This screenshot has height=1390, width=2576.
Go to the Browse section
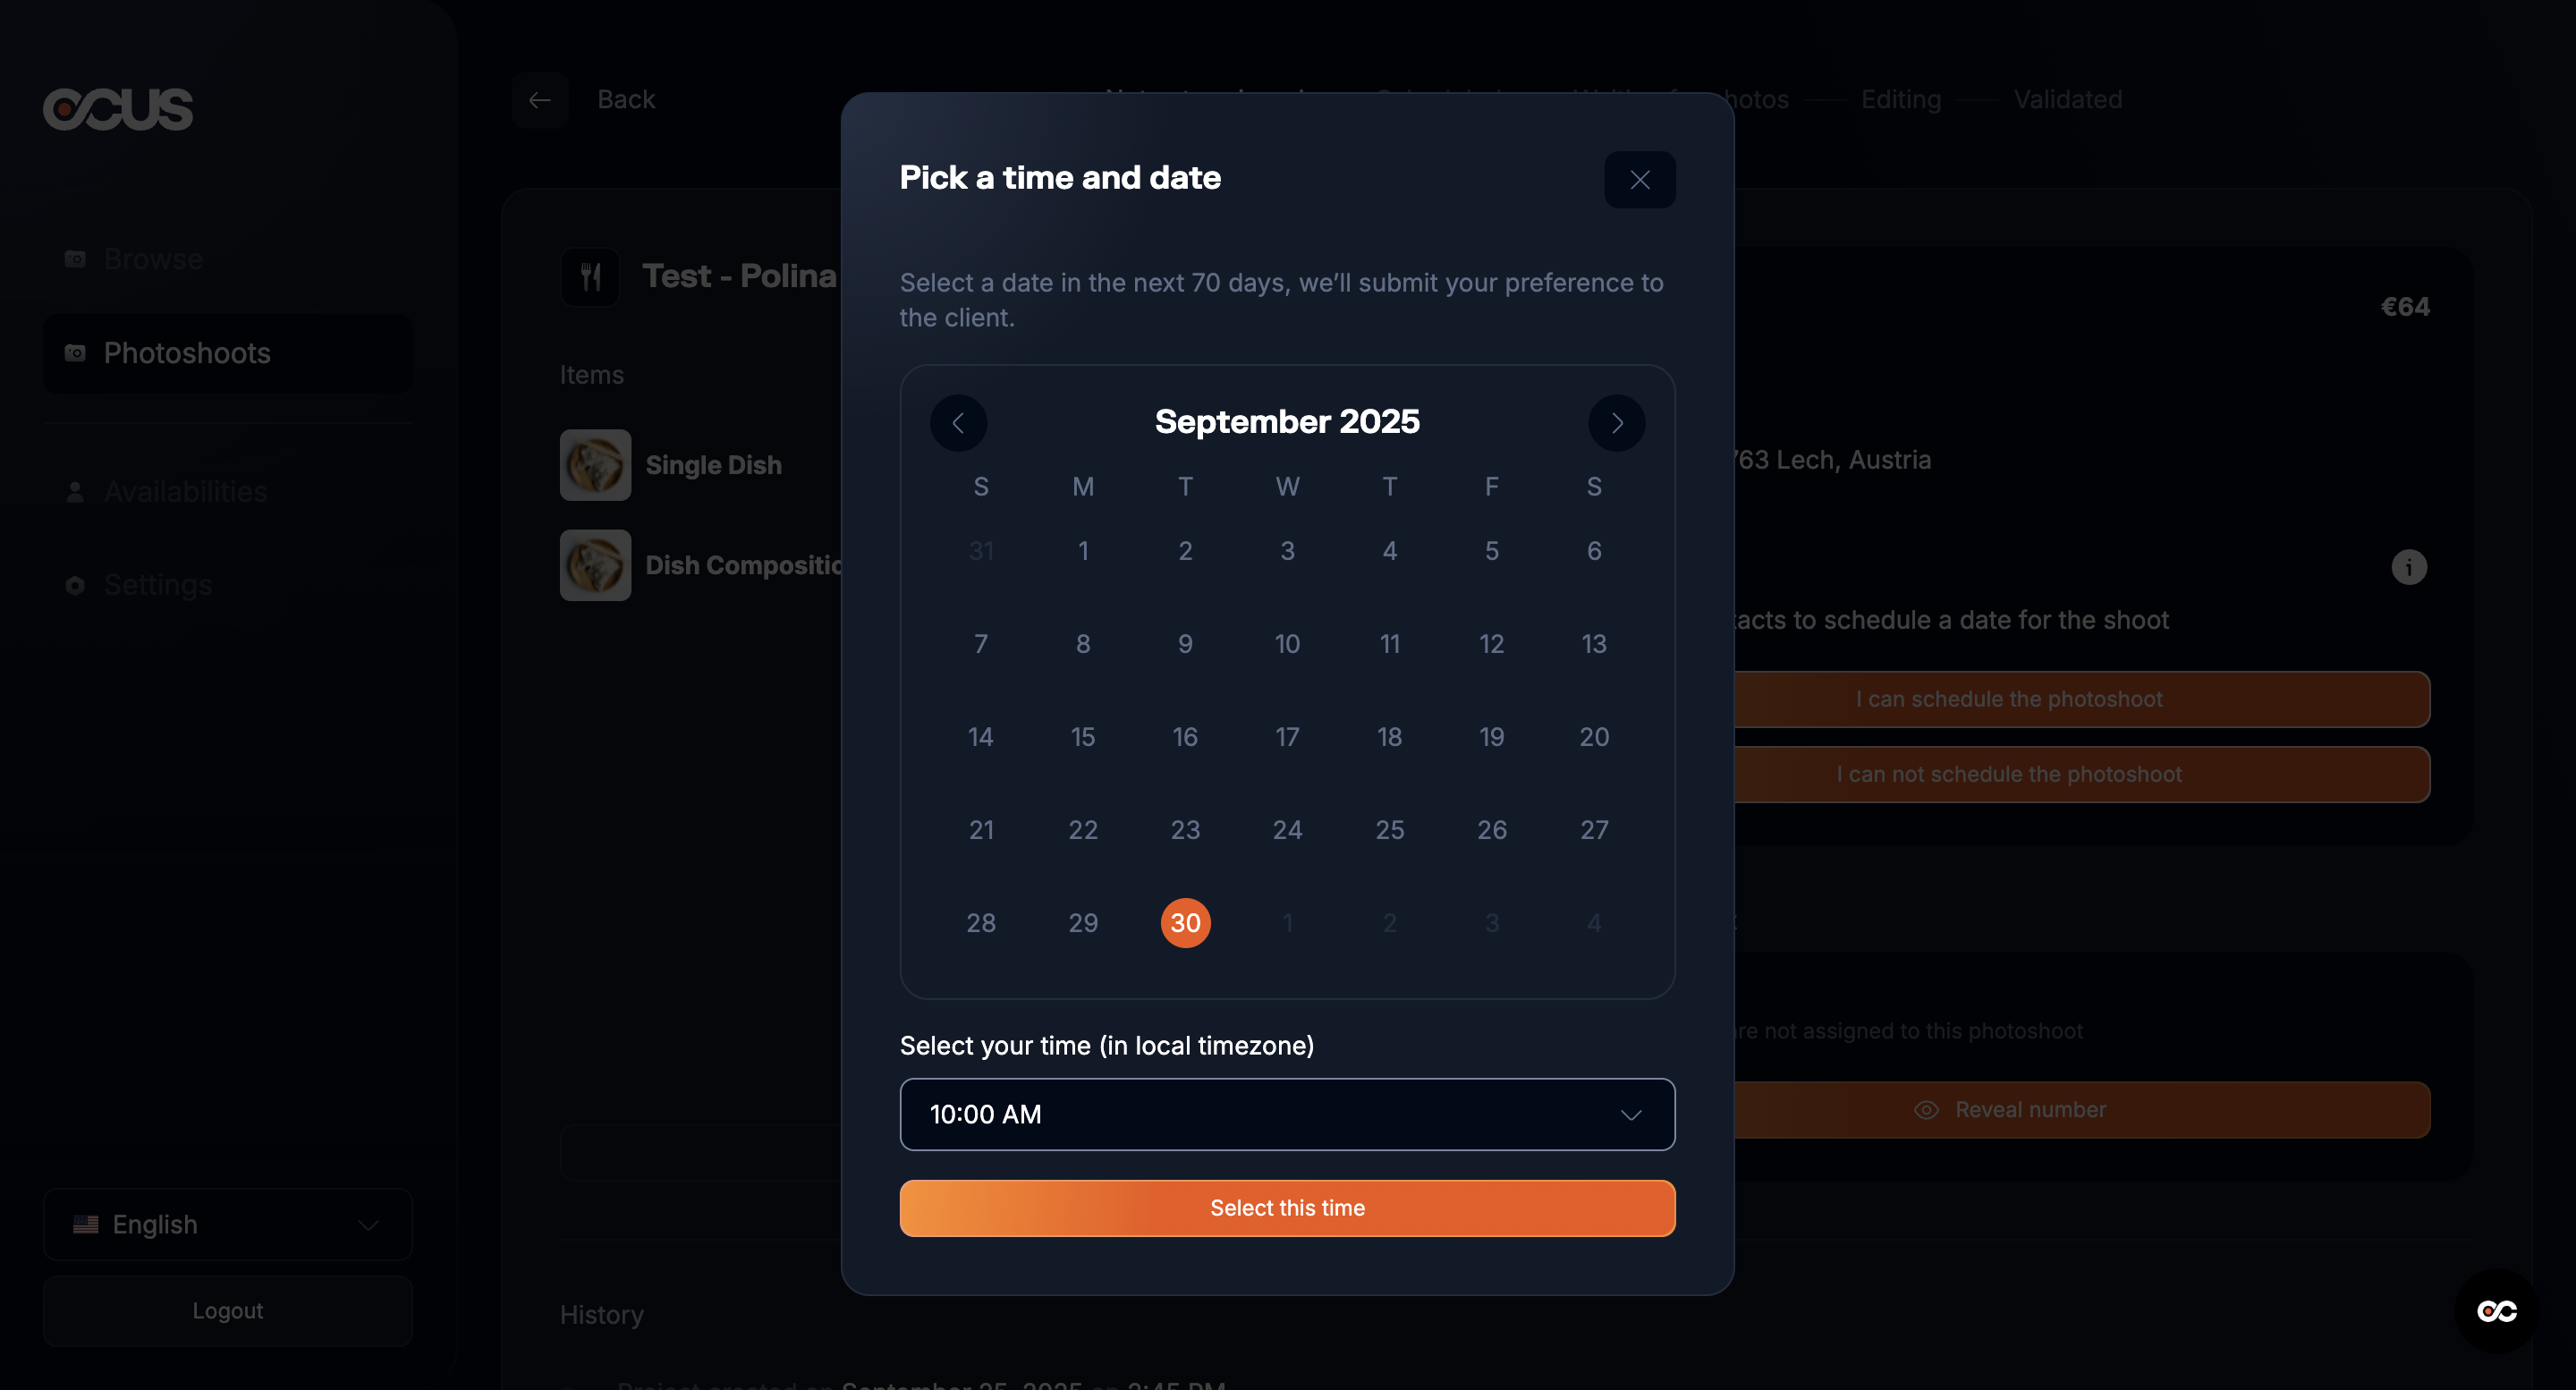point(153,259)
